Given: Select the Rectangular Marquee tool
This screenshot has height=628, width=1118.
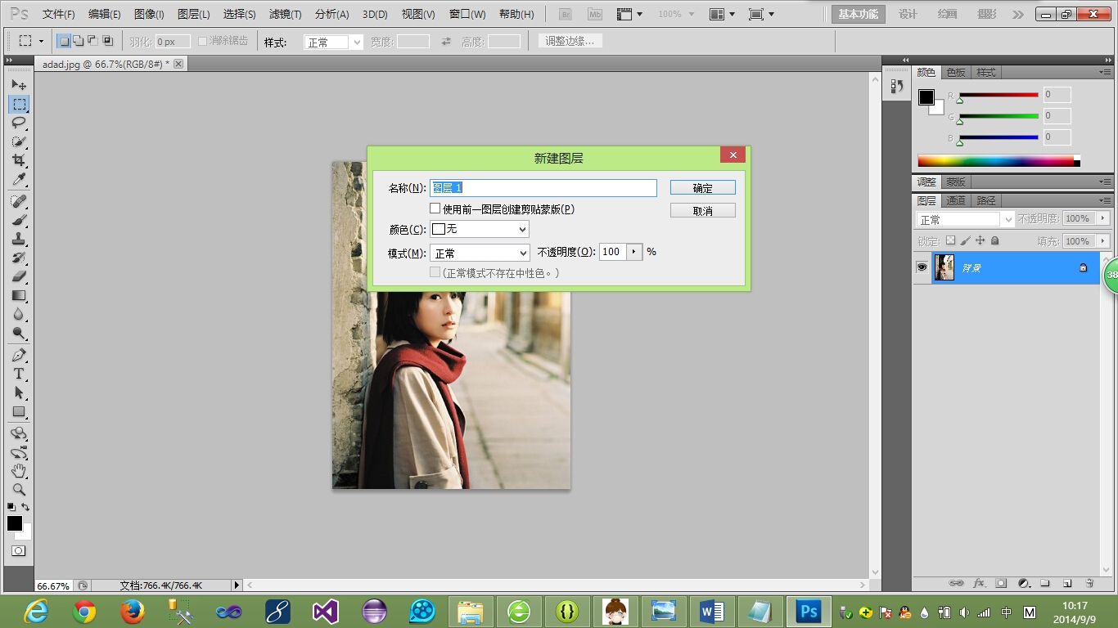Looking at the screenshot, I should click(19, 104).
